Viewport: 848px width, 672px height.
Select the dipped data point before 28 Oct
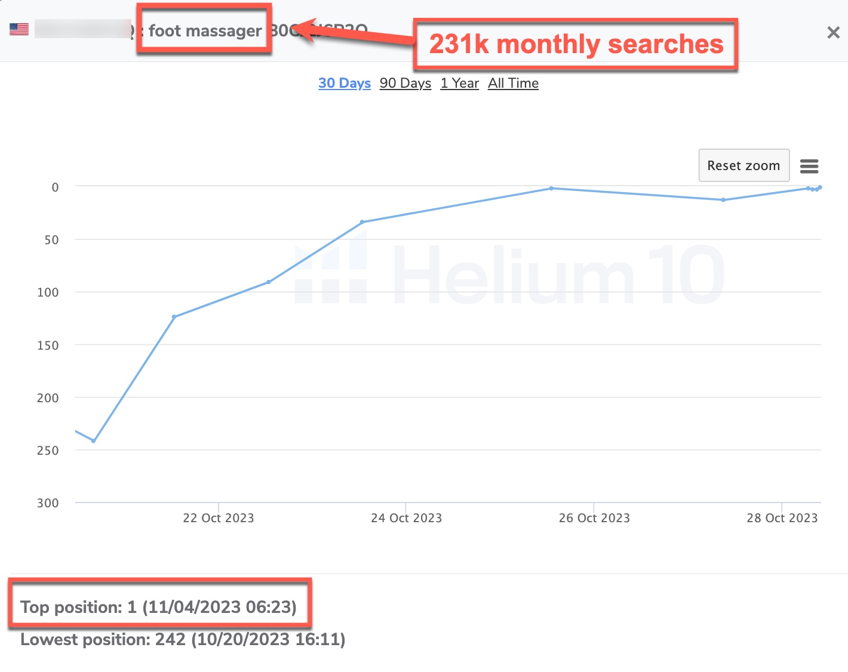coord(723,200)
